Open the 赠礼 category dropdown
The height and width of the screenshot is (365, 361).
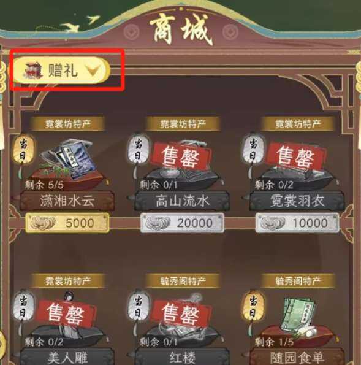61,70
